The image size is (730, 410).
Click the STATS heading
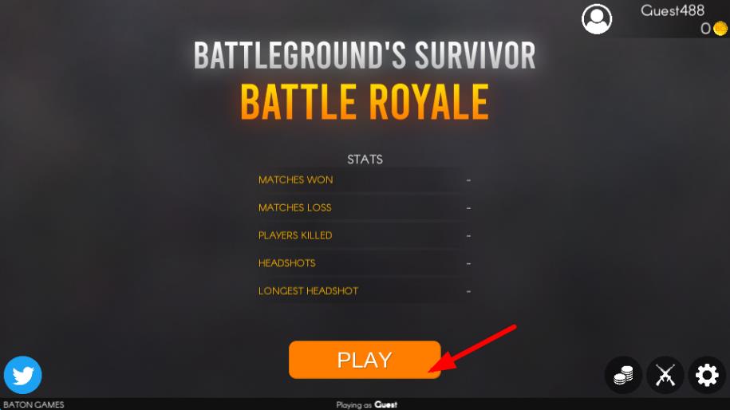365,160
